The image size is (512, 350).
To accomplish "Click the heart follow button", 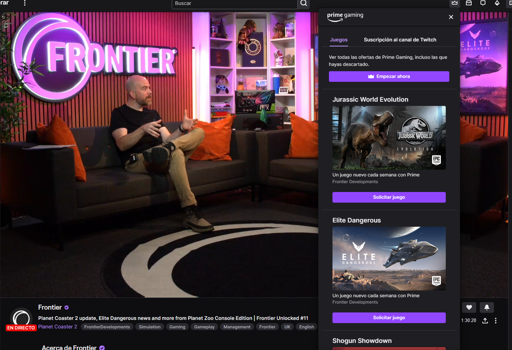I will [469, 307].
